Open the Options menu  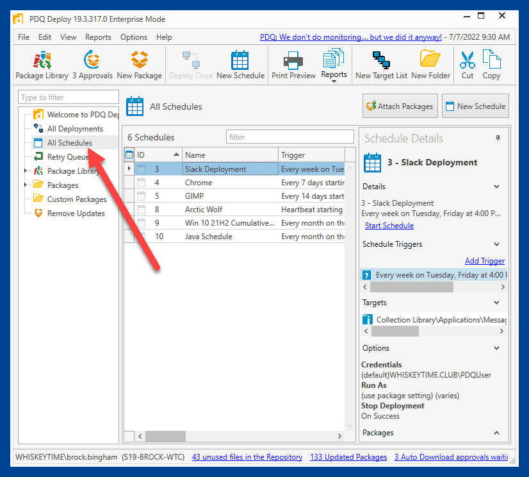(x=134, y=37)
